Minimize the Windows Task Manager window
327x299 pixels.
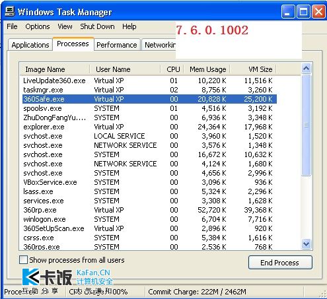[288, 12]
